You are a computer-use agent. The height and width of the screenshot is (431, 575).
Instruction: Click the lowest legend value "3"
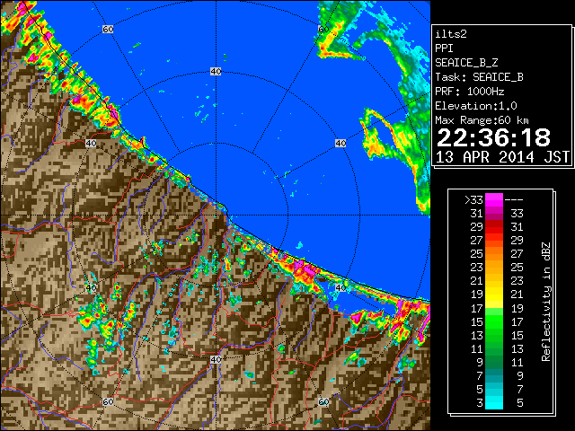tap(480, 403)
